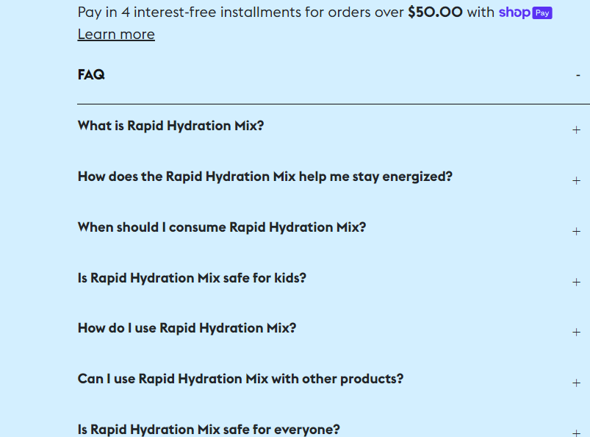The width and height of the screenshot is (590, 437).
Task: Open "How does the Rapid Hydration Mix help" question
Action: coord(265,177)
